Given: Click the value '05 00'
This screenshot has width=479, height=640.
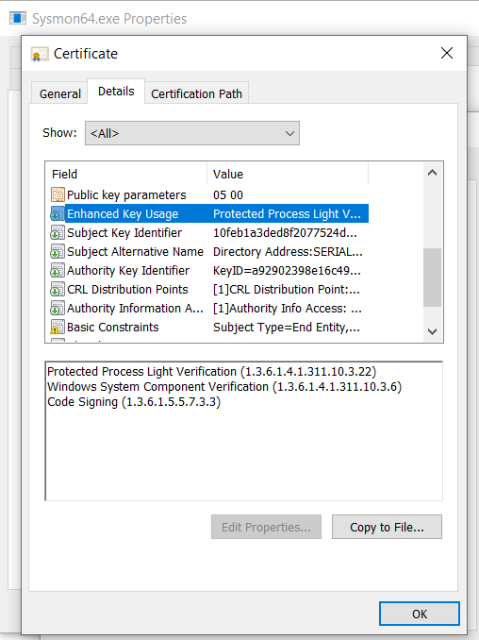Looking at the screenshot, I should pos(228,195).
